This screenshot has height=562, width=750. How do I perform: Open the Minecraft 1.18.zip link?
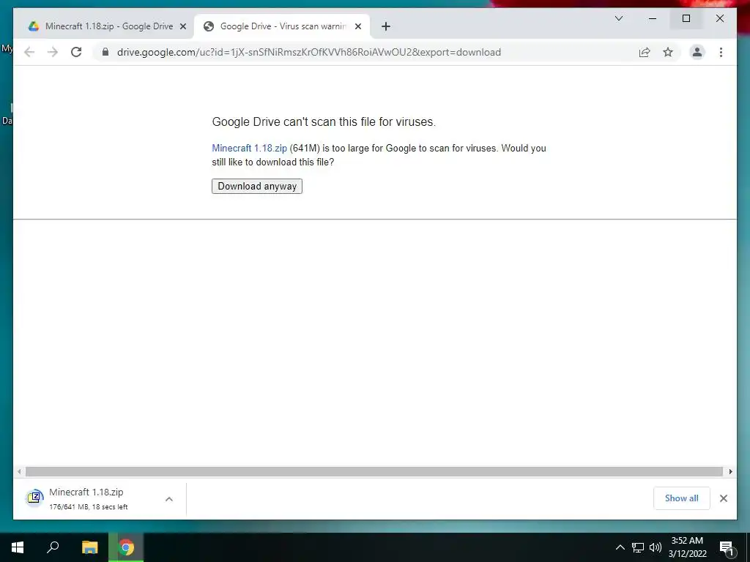click(249, 148)
